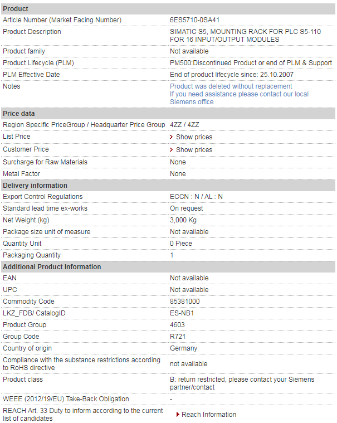Show prices for Customer Price
Screen dimensions: 337x423
pos(194,150)
